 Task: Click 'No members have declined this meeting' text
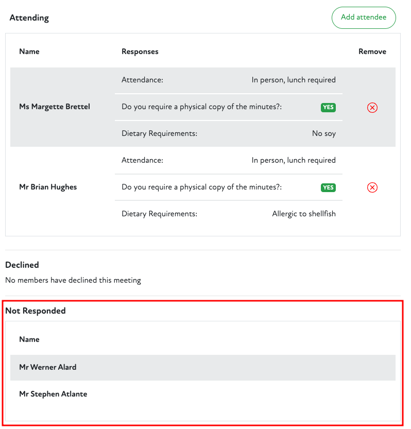click(73, 280)
